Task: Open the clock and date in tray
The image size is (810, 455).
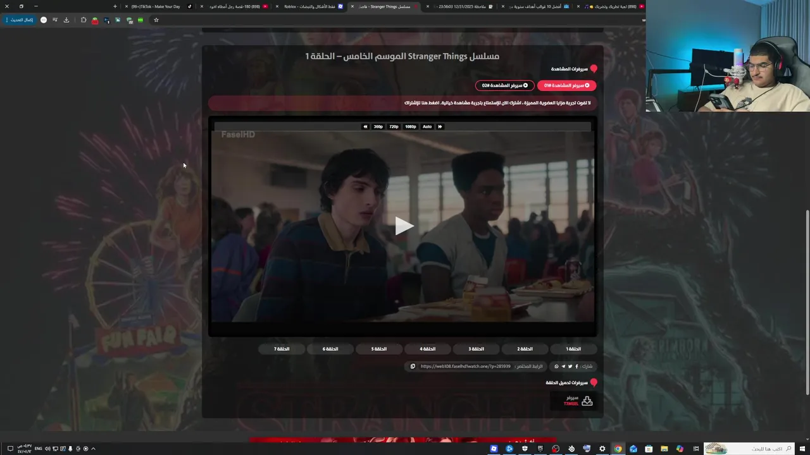Action: pyautogui.click(x=24, y=449)
